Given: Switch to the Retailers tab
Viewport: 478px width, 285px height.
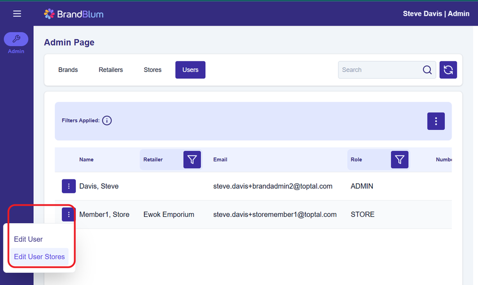Looking at the screenshot, I should (x=111, y=70).
